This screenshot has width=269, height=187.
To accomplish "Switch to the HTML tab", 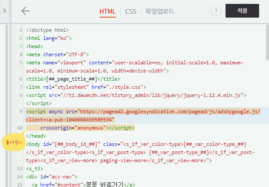I will (108, 12).
